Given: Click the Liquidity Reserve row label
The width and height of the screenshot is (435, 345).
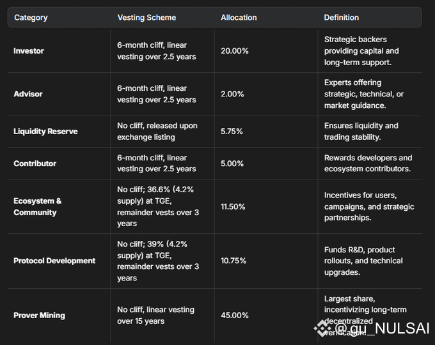Looking at the screenshot, I should [x=45, y=131].
